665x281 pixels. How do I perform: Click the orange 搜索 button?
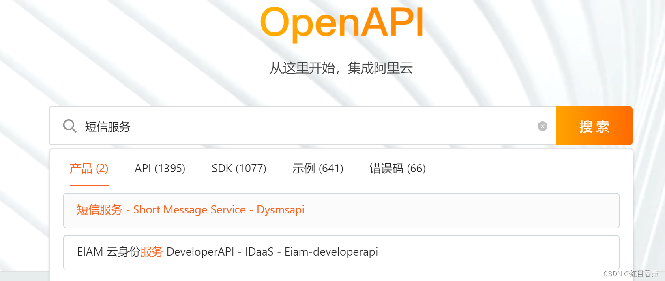pos(594,126)
